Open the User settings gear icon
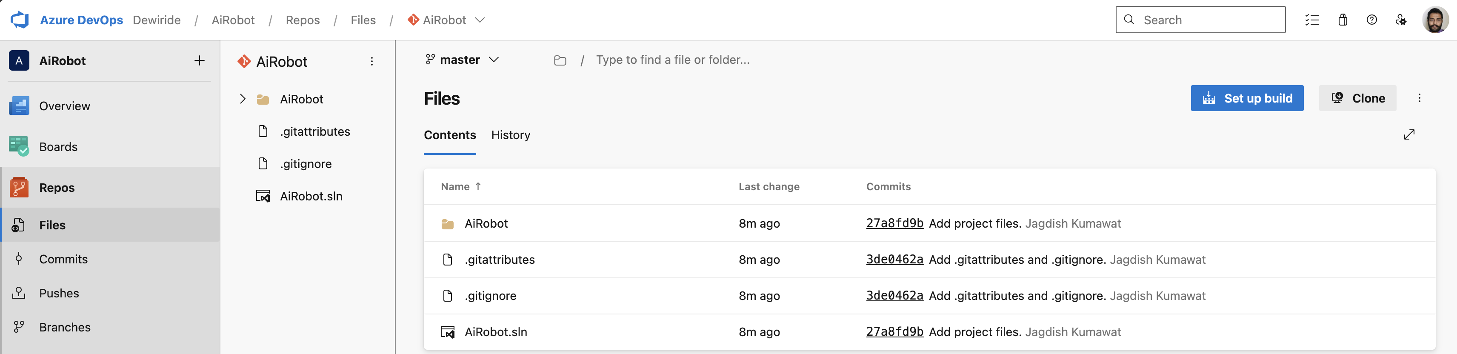The height and width of the screenshot is (354, 1457). (1402, 19)
